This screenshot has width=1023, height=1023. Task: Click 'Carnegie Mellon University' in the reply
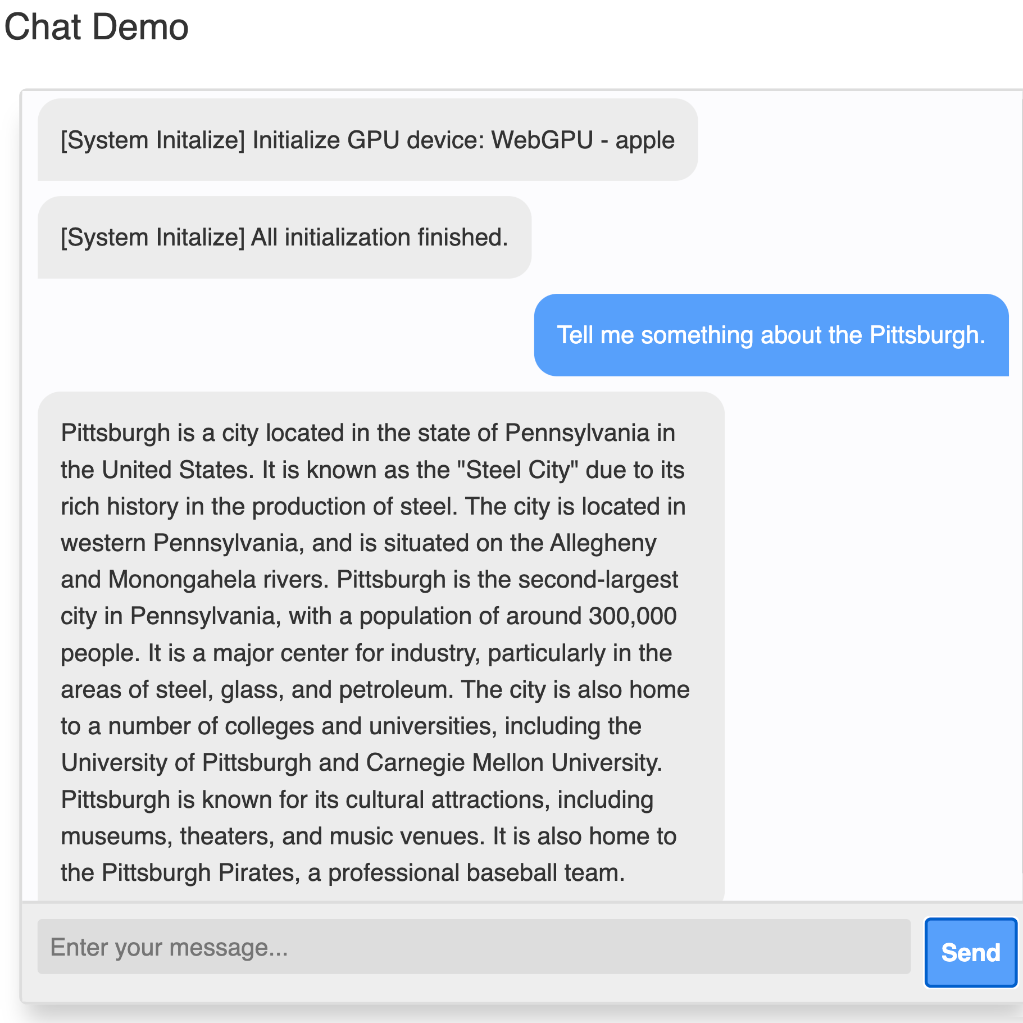pyautogui.click(x=513, y=762)
